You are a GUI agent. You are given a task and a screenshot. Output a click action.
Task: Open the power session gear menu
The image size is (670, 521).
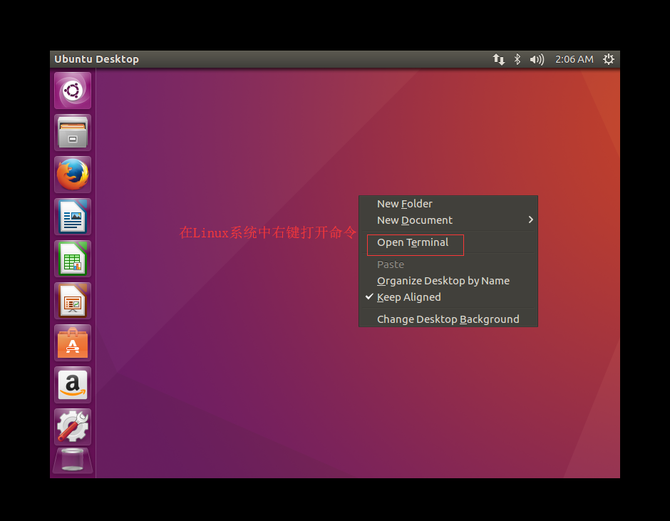pyautogui.click(x=609, y=59)
